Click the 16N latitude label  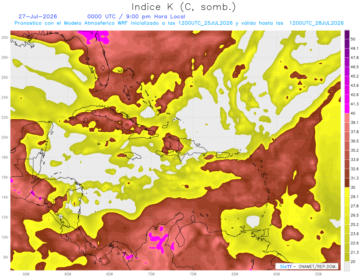tap(5, 177)
